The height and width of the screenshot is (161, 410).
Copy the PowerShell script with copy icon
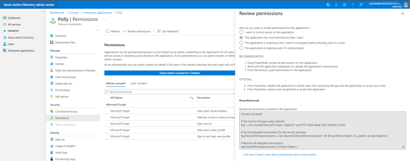(403, 147)
